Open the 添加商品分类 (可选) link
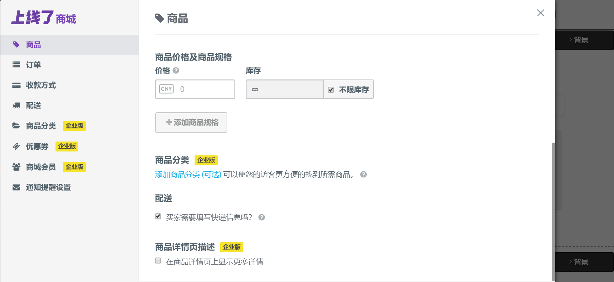 click(188, 174)
